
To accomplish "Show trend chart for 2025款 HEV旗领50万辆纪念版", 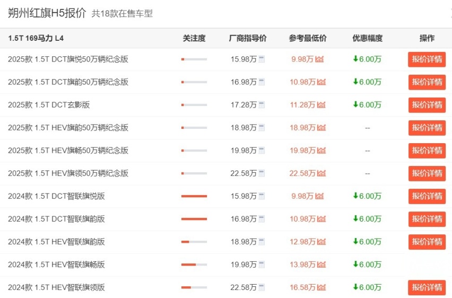I will click(321, 173).
